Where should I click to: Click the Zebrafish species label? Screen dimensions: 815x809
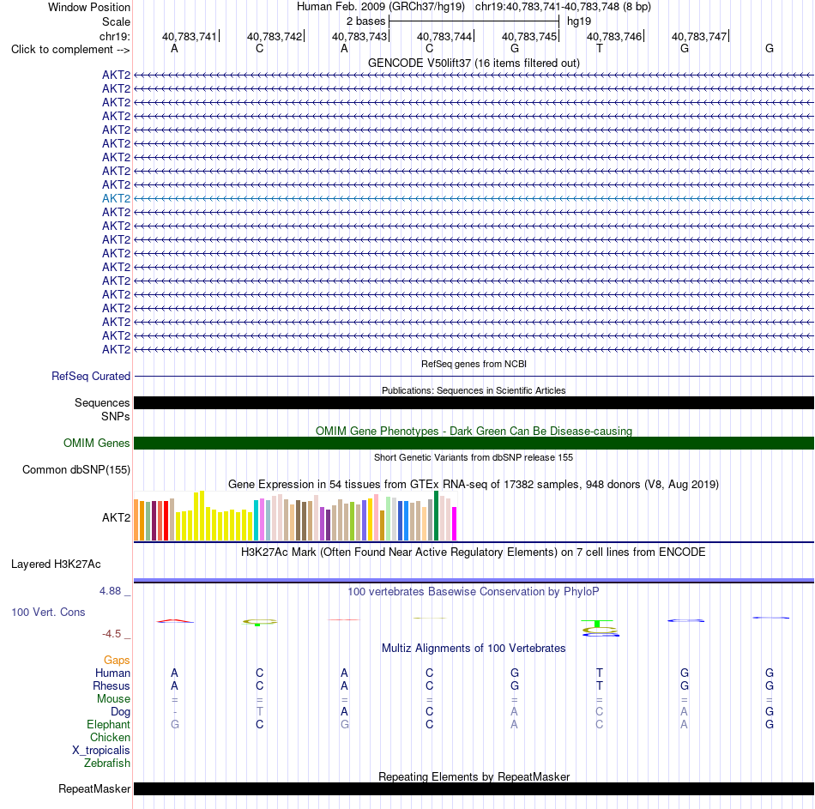pos(107,764)
